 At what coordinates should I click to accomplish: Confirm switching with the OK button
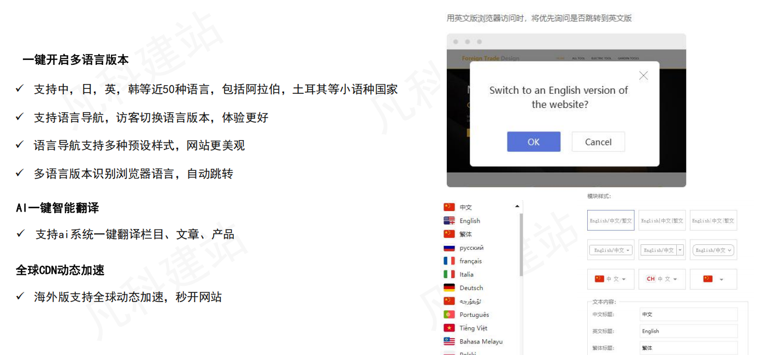(x=534, y=142)
